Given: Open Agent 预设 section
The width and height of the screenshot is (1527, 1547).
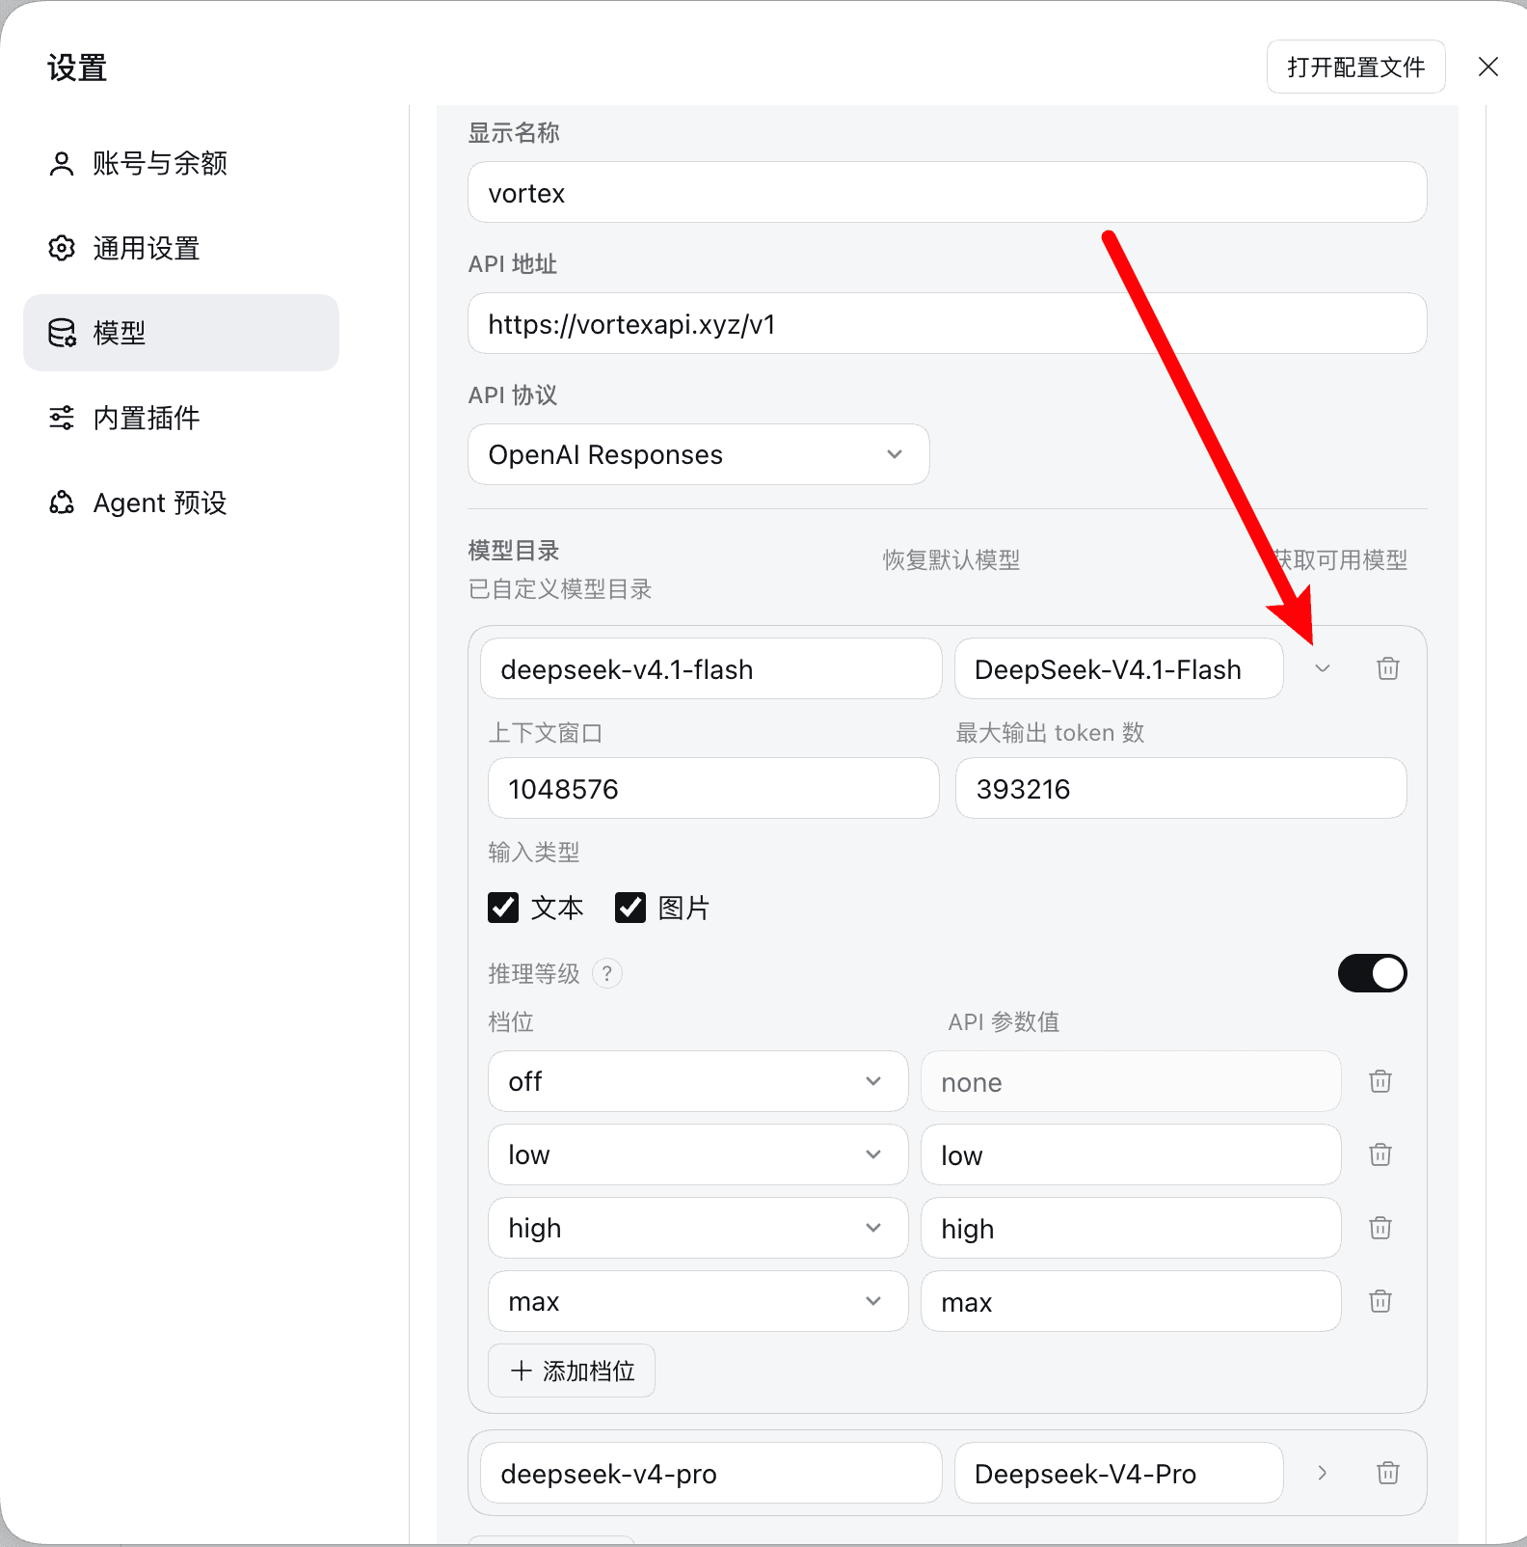Looking at the screenshot, I should pos(181,502).
